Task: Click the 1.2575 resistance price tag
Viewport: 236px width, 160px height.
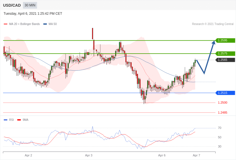Action: tap(225, 53)
